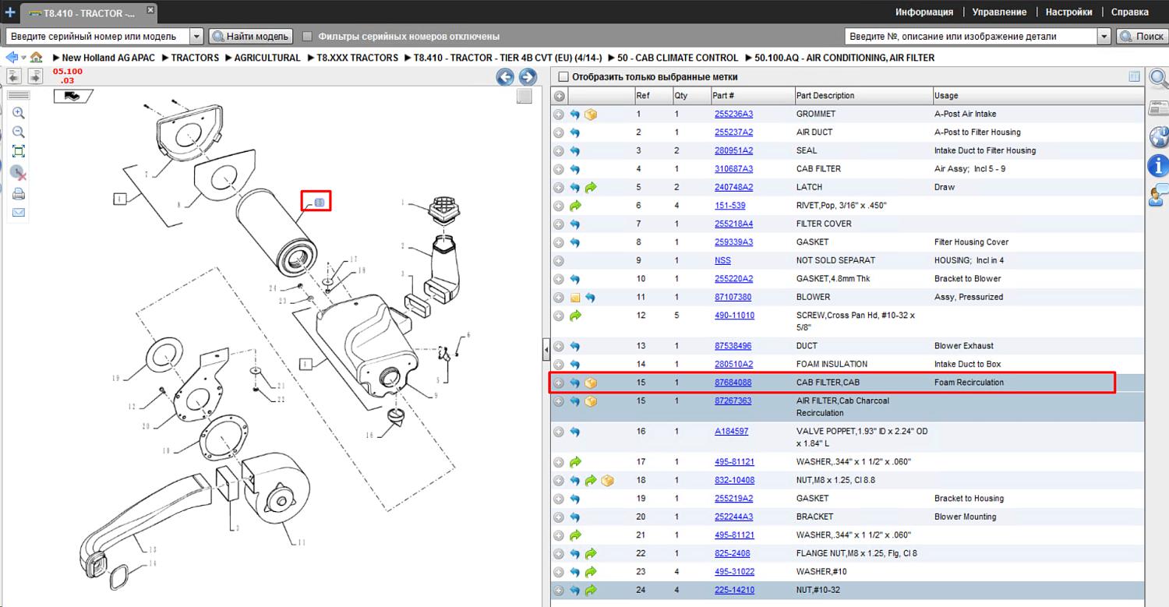1169x607 pixels.
Task: Toggle the serial number filters checkbox
Action: [308, 37]
